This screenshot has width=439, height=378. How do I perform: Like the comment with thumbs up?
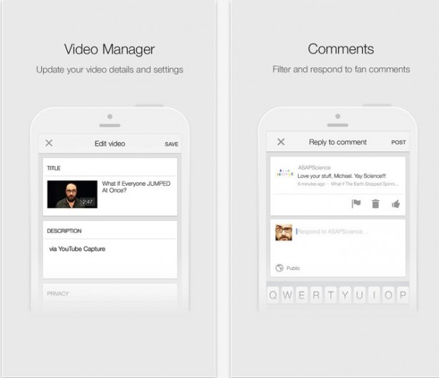tap(395, 204)
